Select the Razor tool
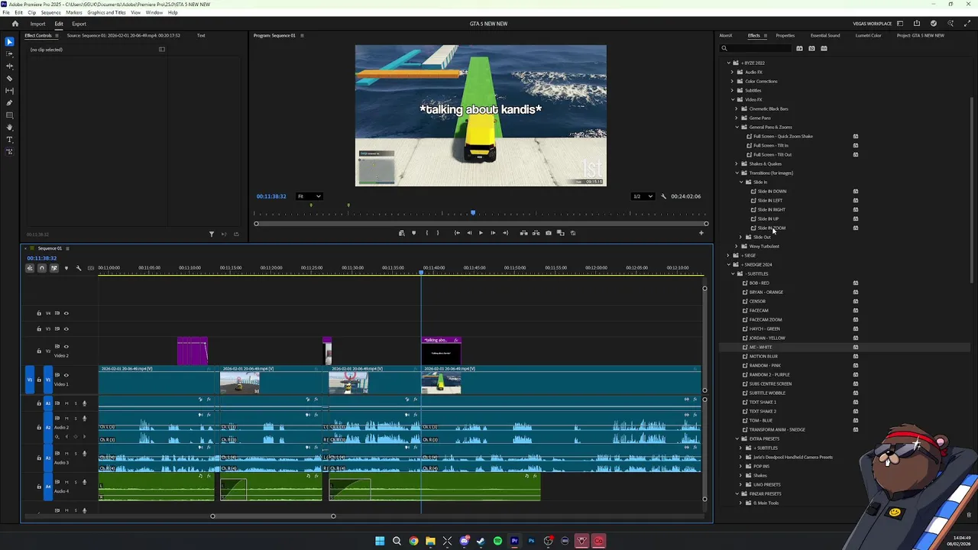 point(9,79)
